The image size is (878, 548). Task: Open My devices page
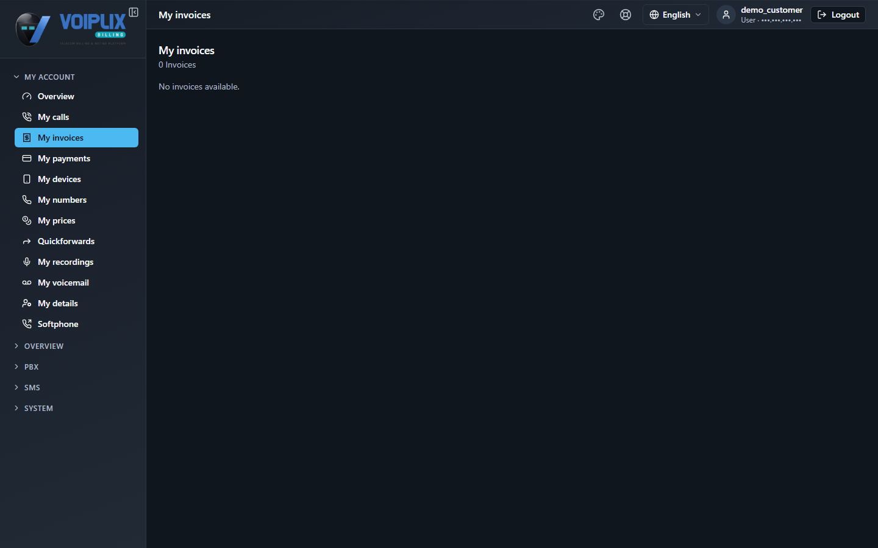point(76,179)
